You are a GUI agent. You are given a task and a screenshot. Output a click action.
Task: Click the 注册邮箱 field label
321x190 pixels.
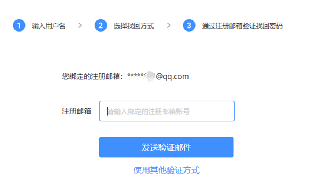(76, 111)
